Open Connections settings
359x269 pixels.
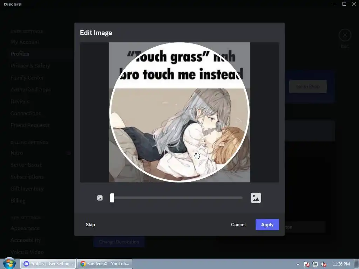click(x=26, y=113)
